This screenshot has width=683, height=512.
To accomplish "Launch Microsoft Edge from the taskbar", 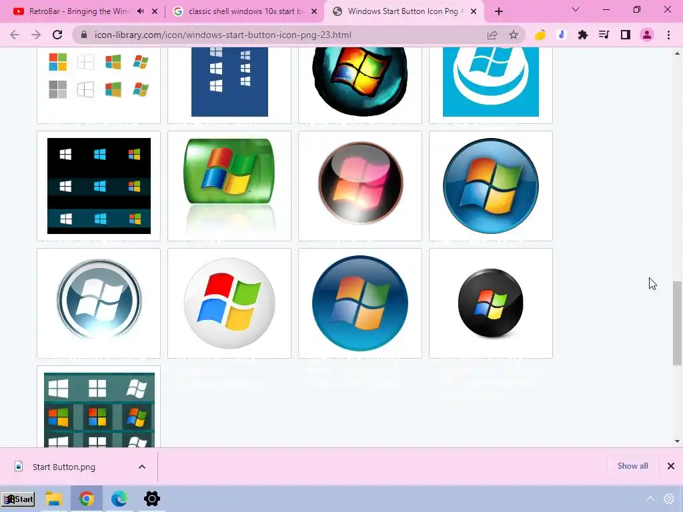I will pyautogui.click(x=119, y=499).
